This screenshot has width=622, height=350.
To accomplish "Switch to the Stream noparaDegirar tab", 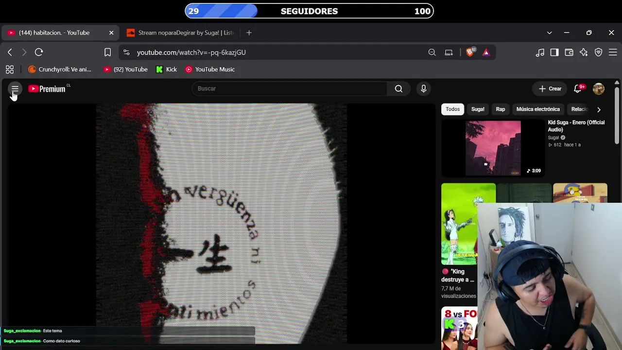I will tap(180, 33).
